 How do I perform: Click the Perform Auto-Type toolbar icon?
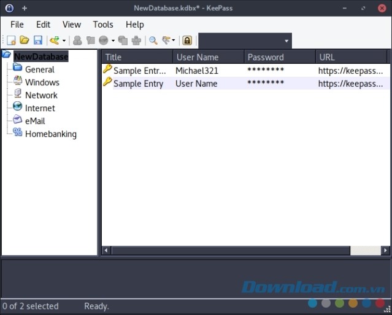[x=136, y=41]
